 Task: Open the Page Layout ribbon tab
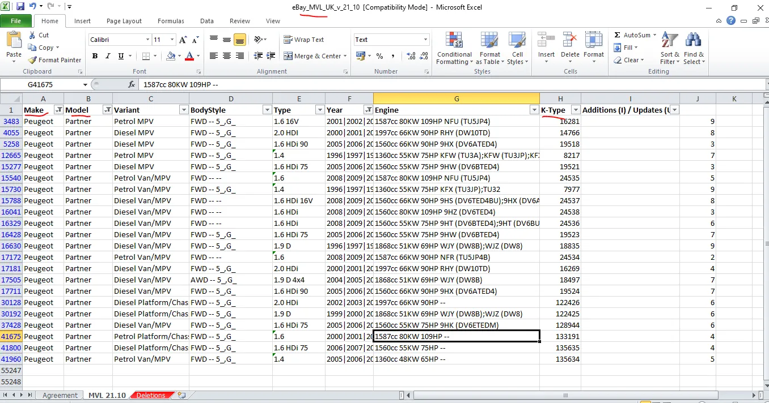124,21
